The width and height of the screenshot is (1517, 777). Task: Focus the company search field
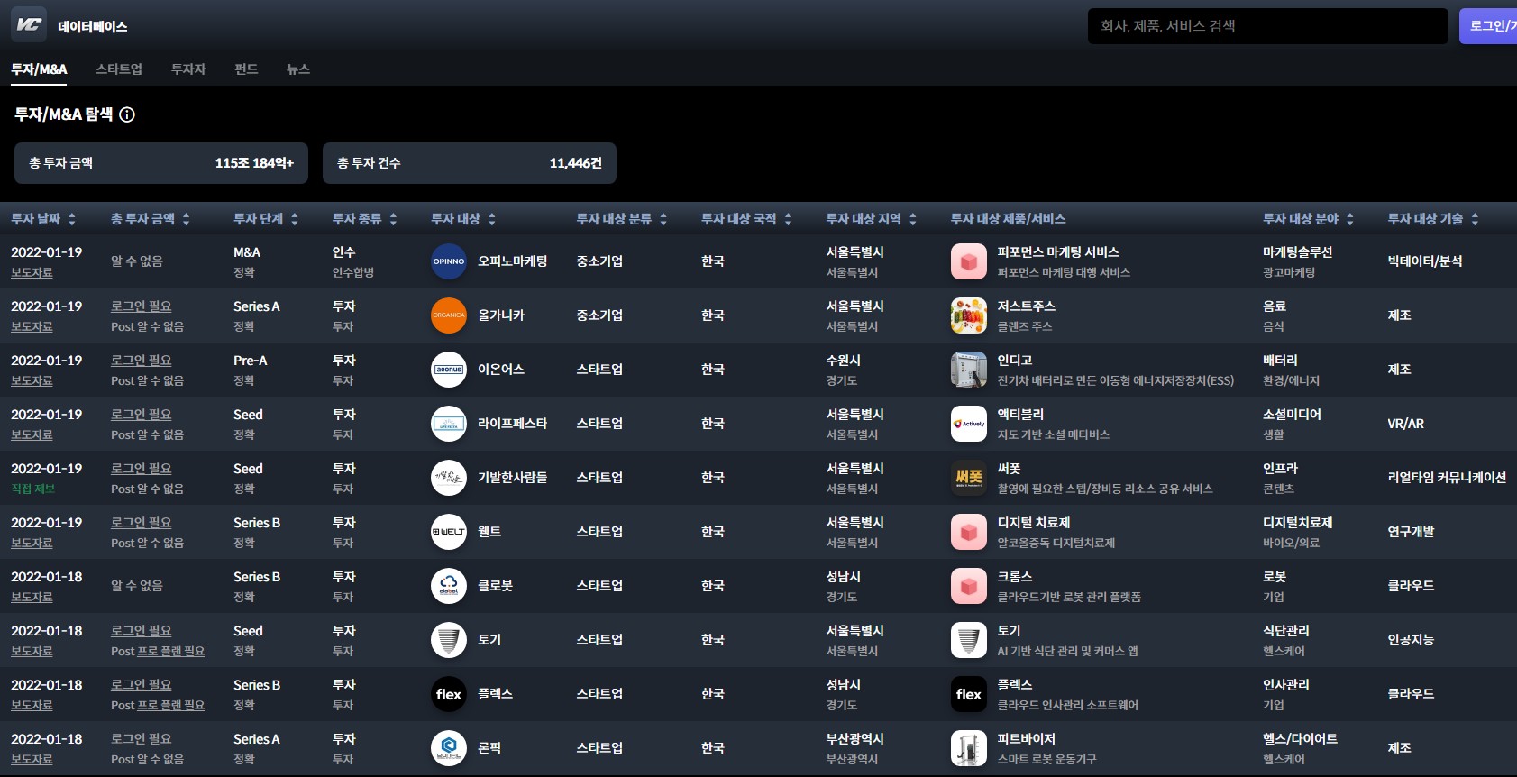point(1266,26)
